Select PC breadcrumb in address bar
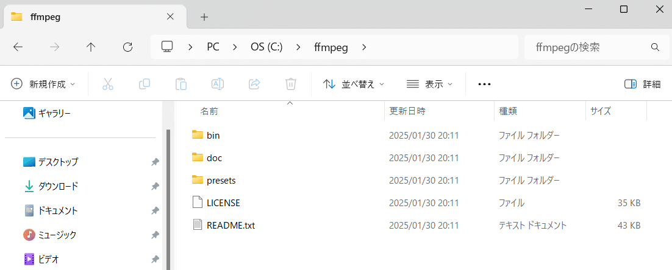This screenshot has width=672, height=270. (x=213, y=47)
